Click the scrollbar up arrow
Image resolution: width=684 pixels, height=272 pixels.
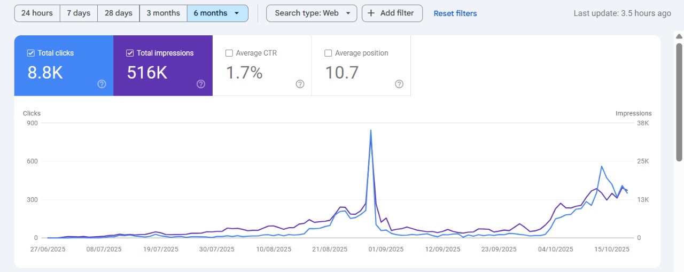679,37
